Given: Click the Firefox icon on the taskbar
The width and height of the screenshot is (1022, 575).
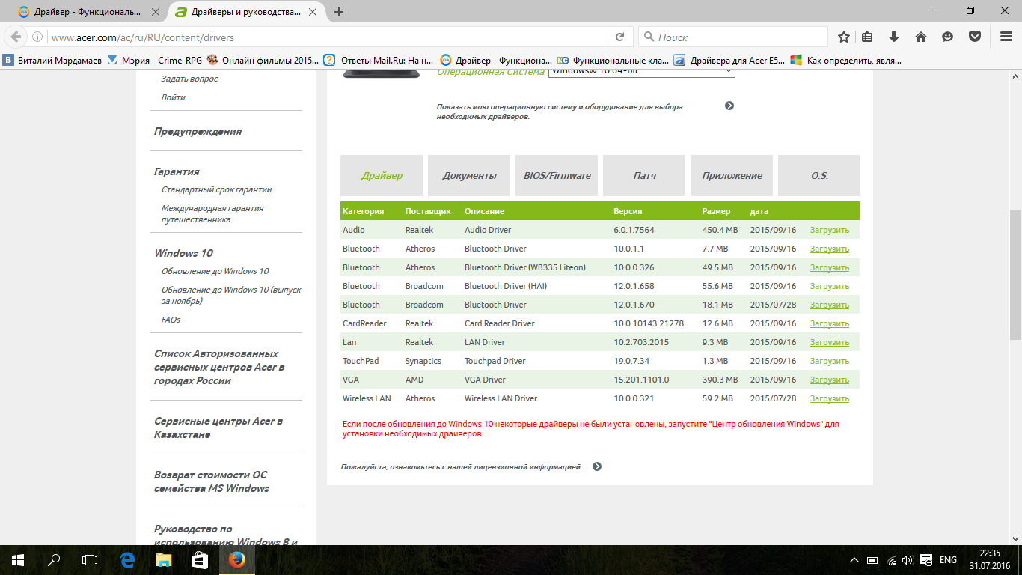Looking at the screenshot, I should click(236, 559).
